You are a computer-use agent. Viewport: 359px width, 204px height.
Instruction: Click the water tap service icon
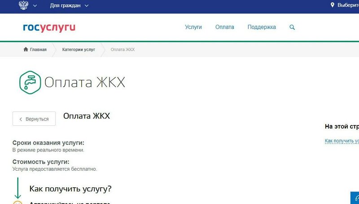tap(30, 82)
